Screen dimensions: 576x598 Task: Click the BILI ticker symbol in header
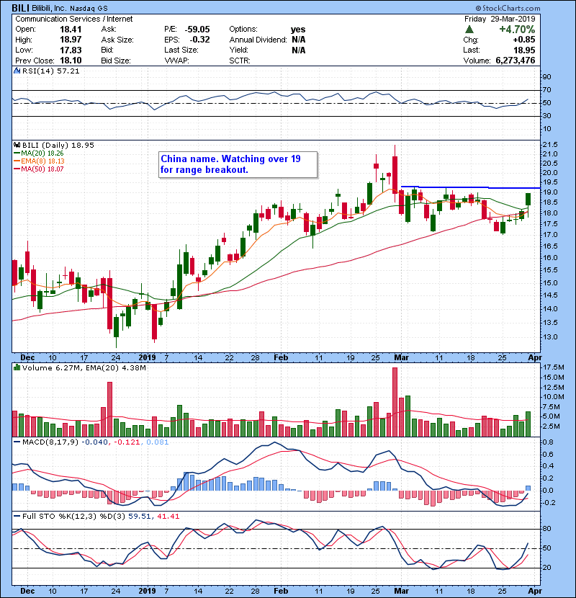[21, 8]
